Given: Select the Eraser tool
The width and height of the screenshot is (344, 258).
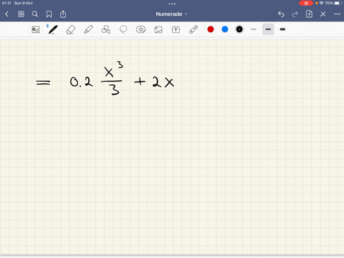Looking at the screenshot, I should (x=71, y=29).
